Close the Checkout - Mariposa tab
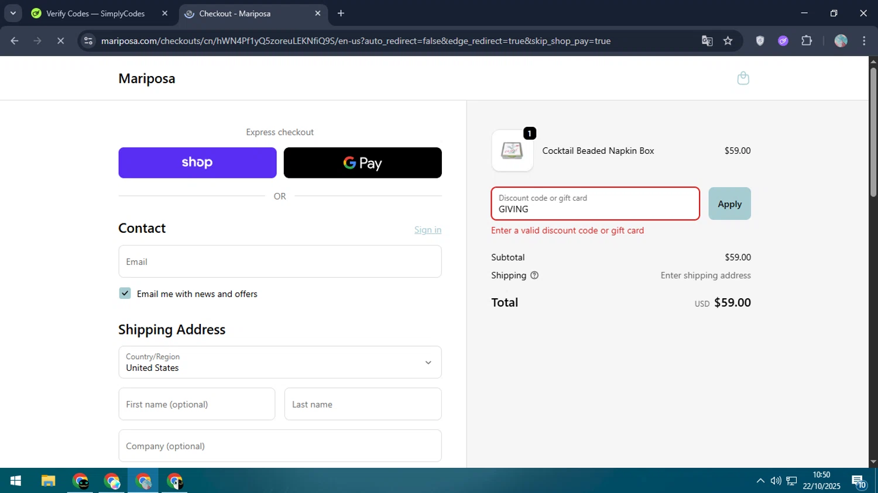This screenshot has width=878, height=493. [318, 13]
